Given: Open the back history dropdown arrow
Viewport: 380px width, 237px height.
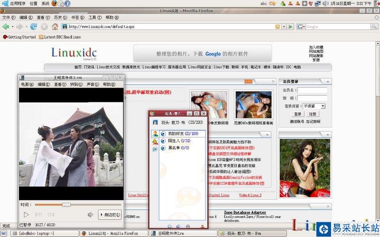Looking at the screenshot, I should 12,27.
